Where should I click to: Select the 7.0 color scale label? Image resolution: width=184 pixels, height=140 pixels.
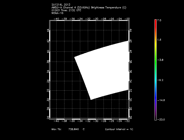tap(159, 20)
